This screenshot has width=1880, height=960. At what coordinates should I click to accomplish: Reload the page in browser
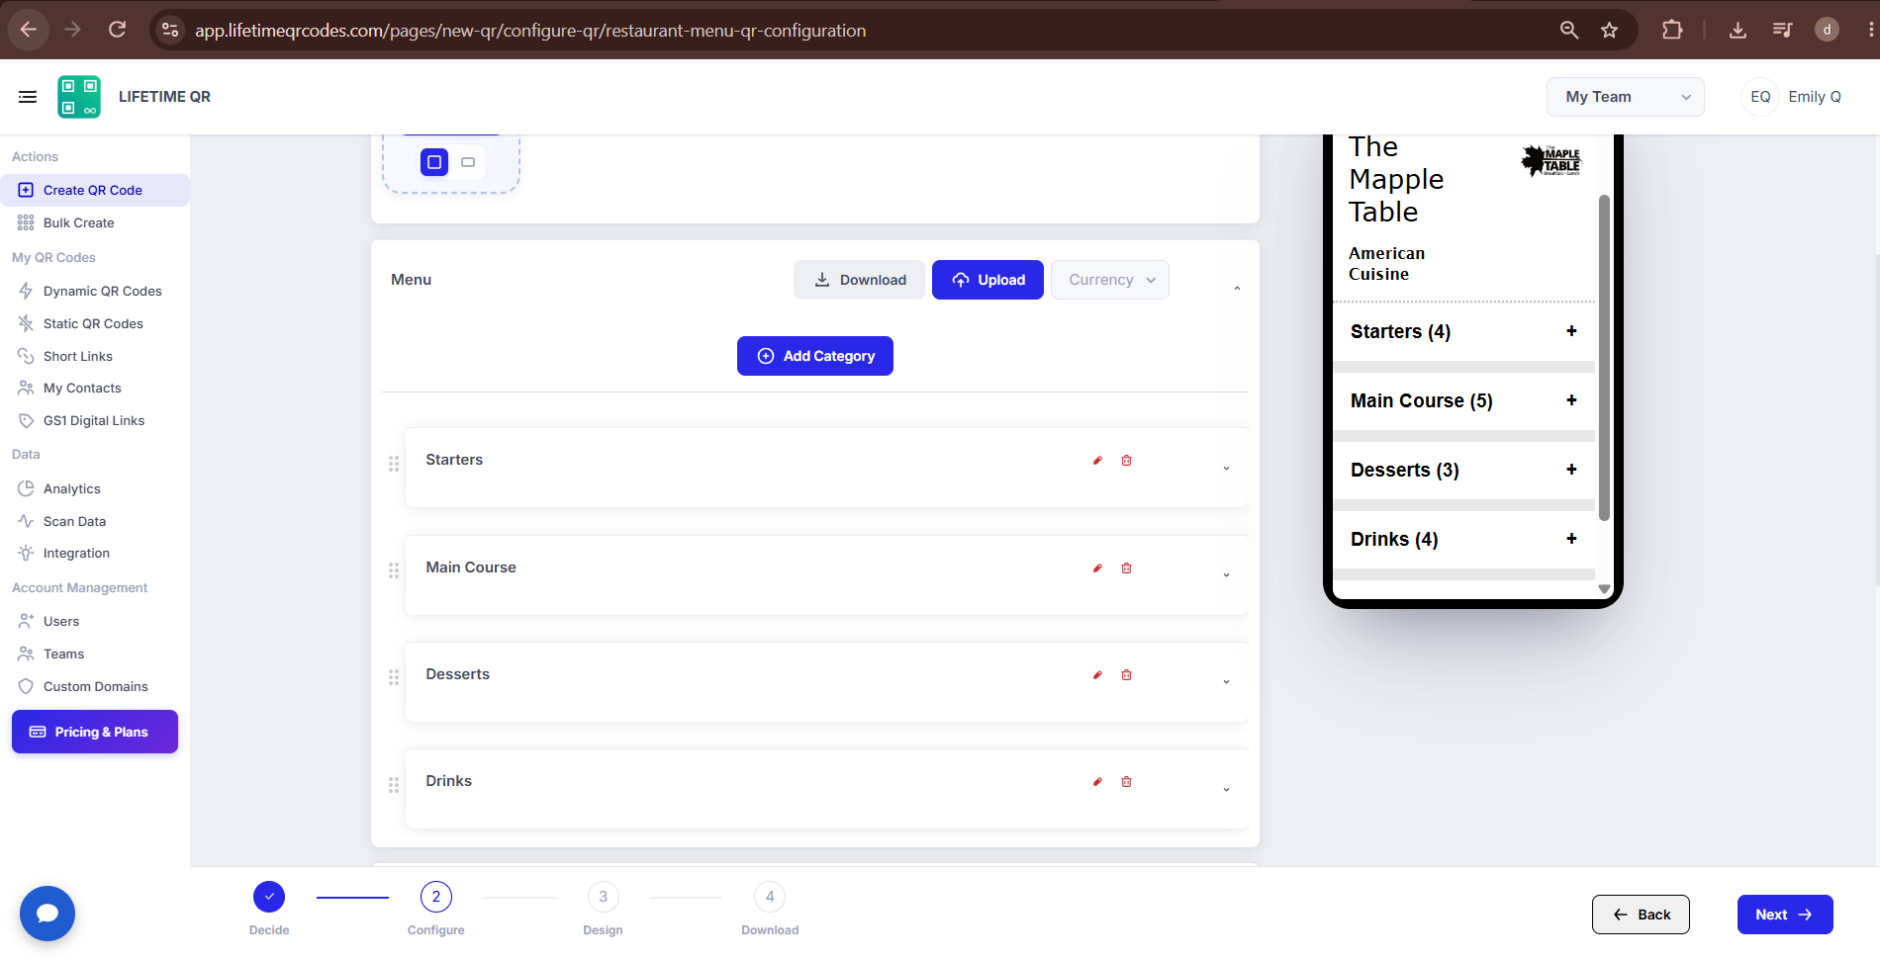117,30
